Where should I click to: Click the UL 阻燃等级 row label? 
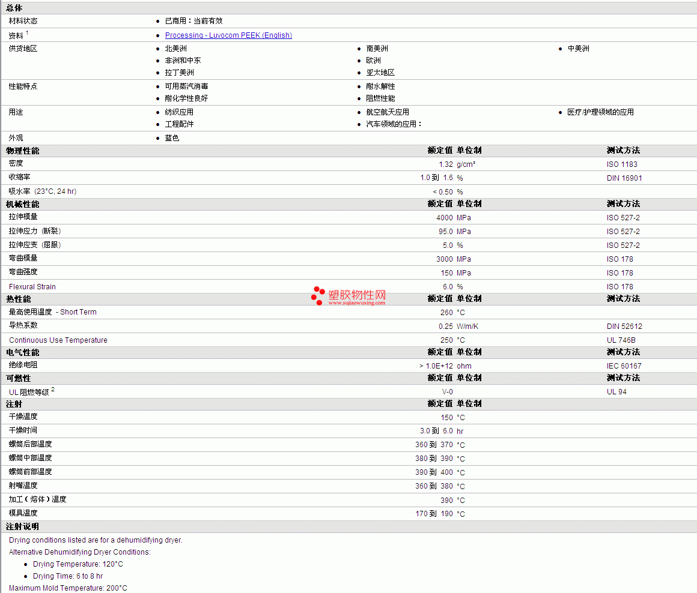click(x=29, y=392)
